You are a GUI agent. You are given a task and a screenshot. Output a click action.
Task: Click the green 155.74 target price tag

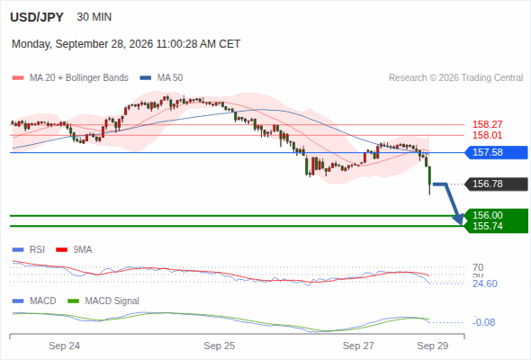tap(497, 226)
